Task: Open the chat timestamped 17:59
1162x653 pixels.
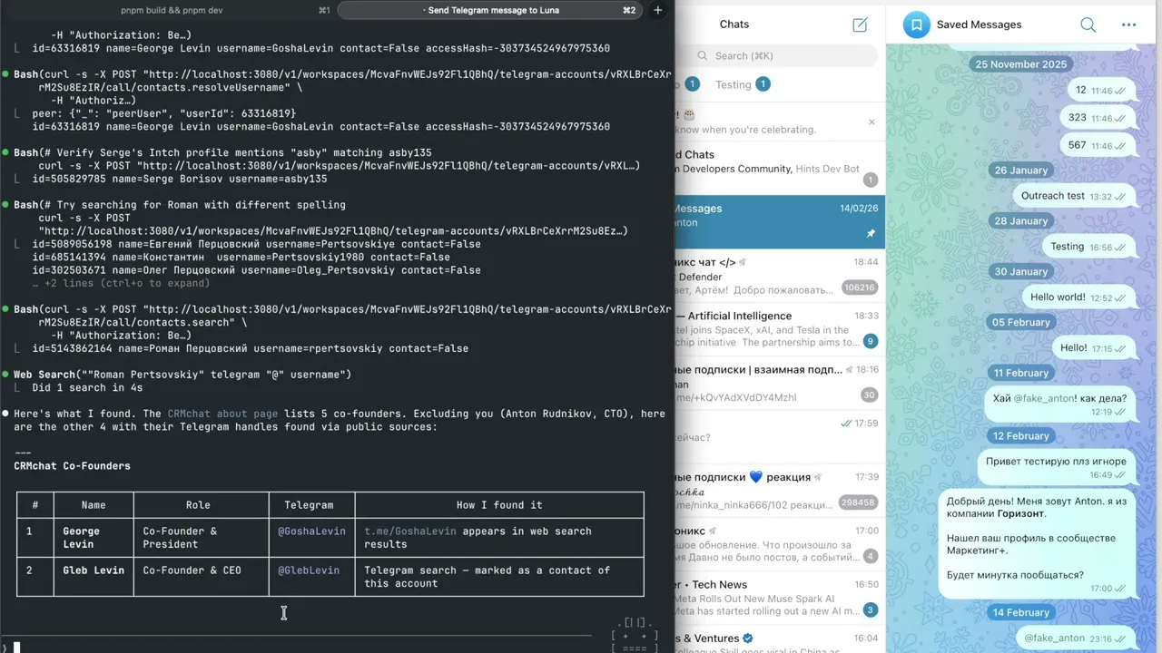Action: click(780, 435)
